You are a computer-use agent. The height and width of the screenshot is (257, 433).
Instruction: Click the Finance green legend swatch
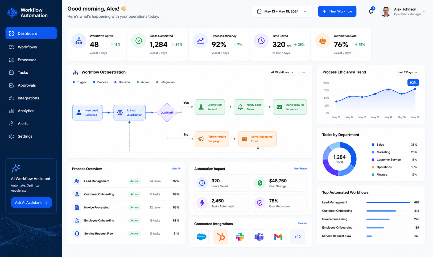(373, 175)
